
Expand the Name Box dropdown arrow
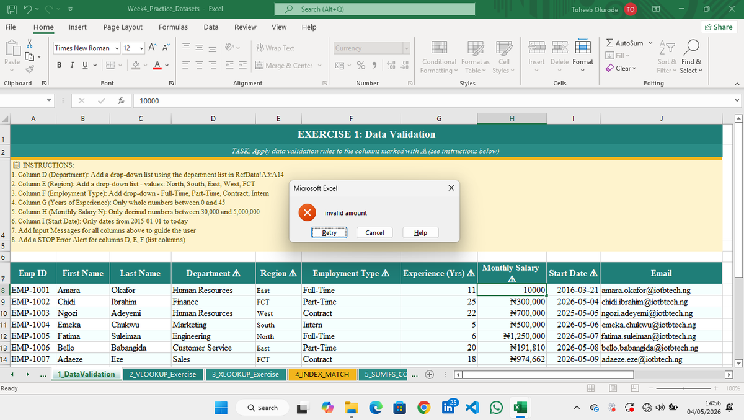[x=48, y=100]
